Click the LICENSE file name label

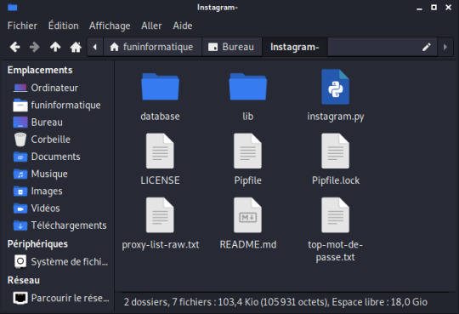pos(160,180)
